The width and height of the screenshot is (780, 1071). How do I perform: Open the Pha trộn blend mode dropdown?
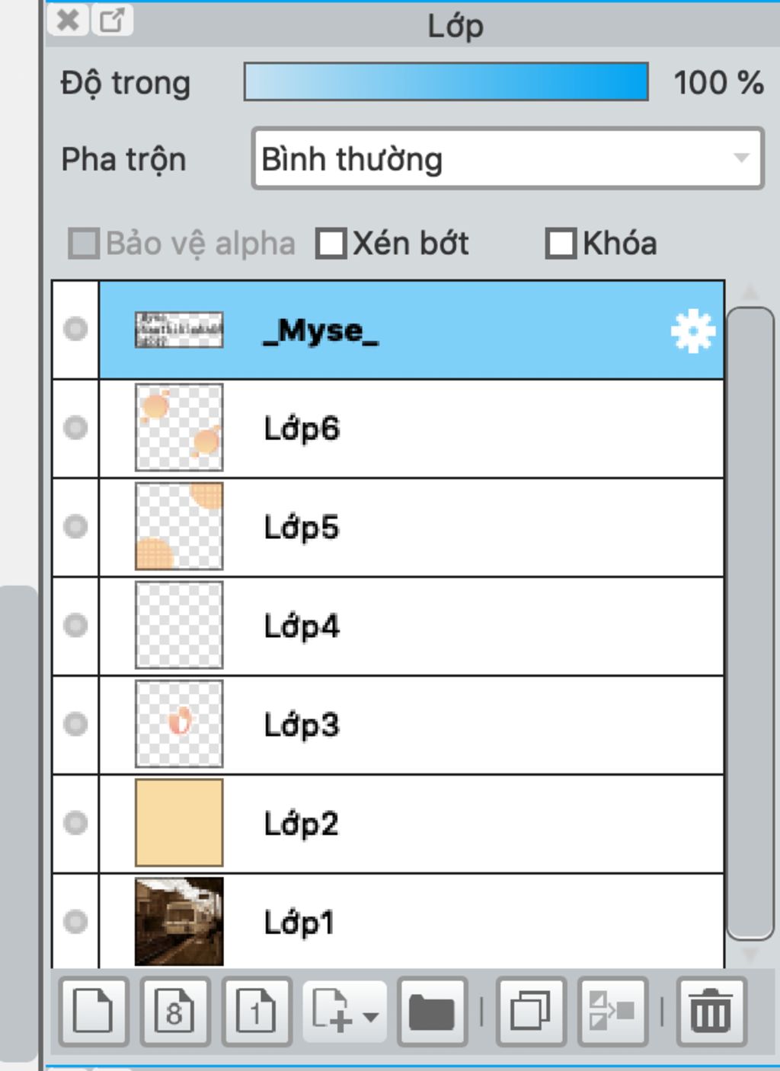(x=507, y=159)
